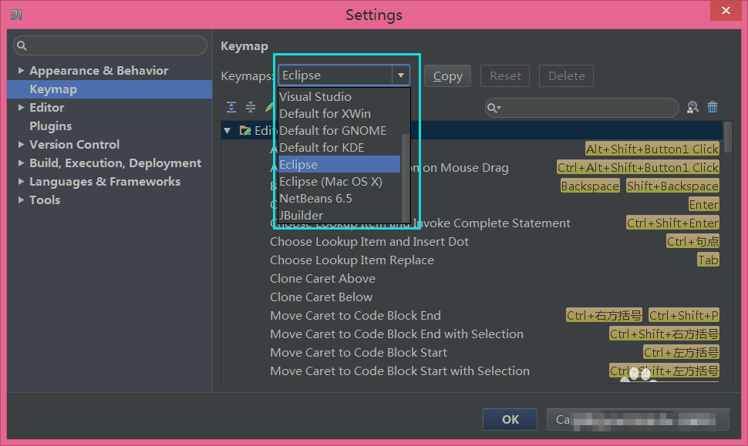Expand Version Control arrow

tap(21, 144)
